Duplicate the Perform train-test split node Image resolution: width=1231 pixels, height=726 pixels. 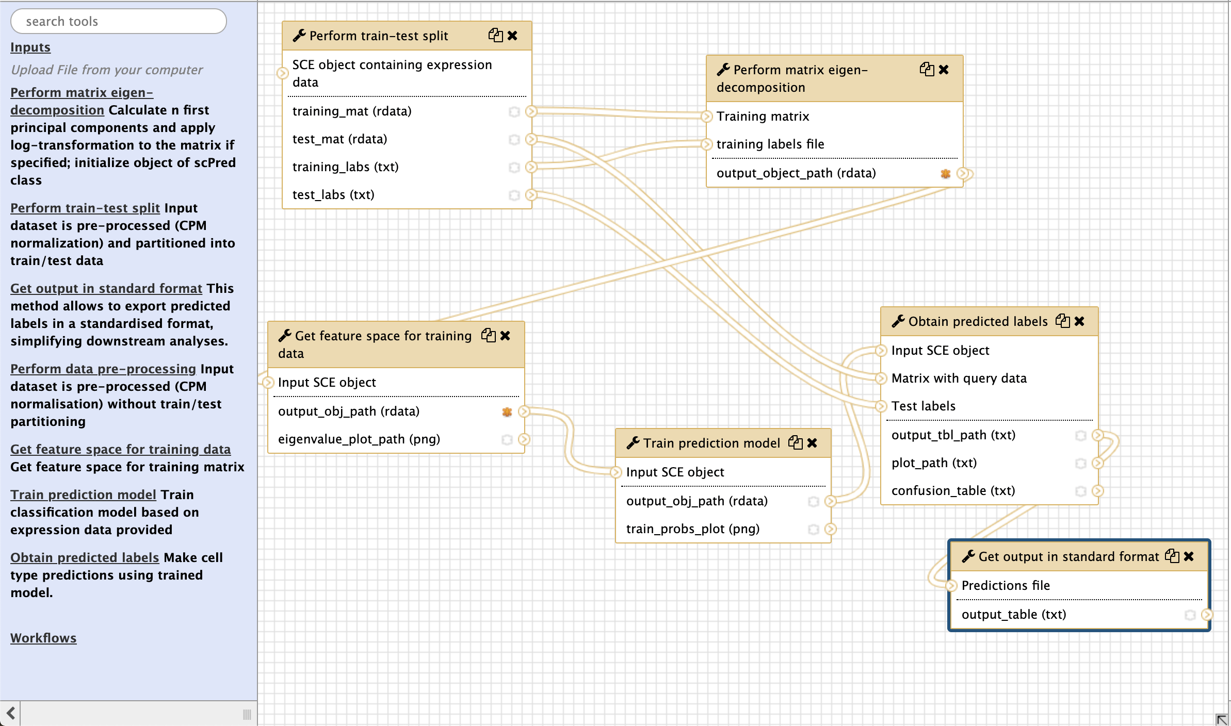[x=495, y=36]
